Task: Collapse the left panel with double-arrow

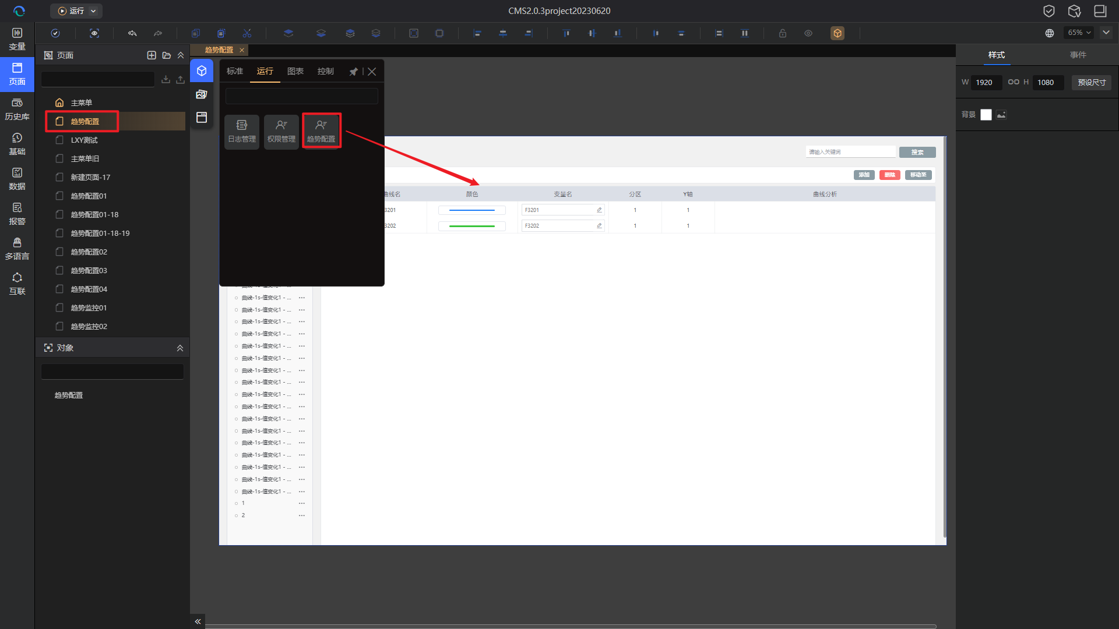Action: click(x=198, y=621)
